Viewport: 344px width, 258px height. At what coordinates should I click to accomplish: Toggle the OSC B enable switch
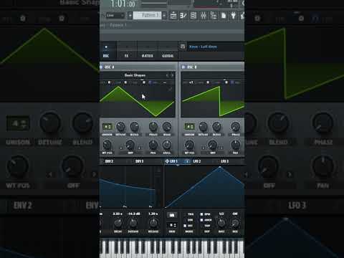click(183, 67)
